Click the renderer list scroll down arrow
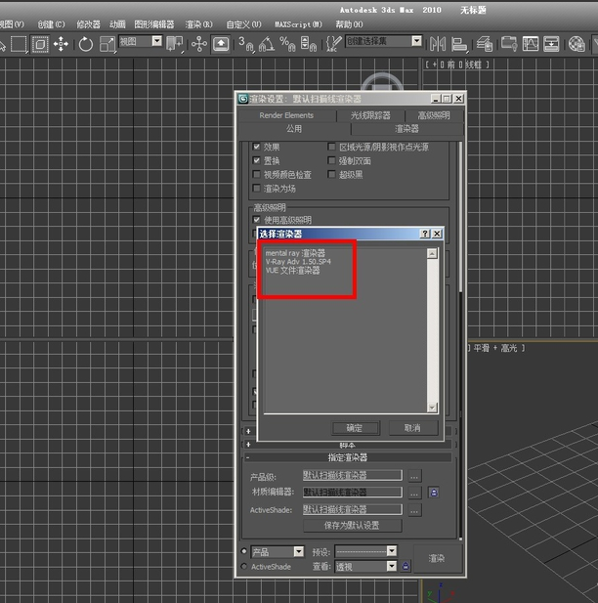The image size is (598, 603). pyautogui.click(x=432, y=408)
